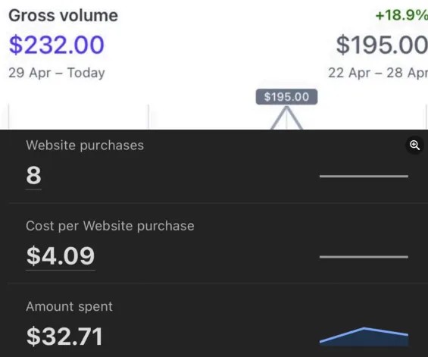Click the previous period $195.00 total
This screenshot has height=357, width=428.
coord(382,45)
